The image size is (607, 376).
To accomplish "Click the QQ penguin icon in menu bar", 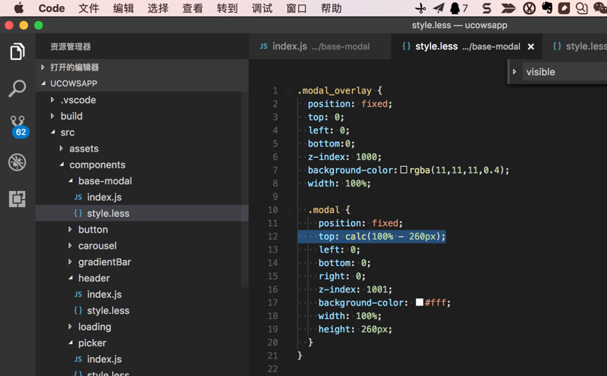I will click(x=455, y=8).
